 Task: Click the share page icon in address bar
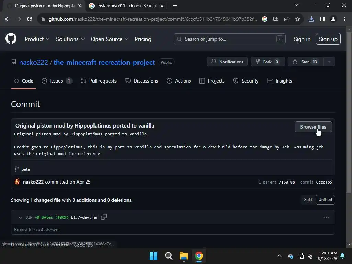pos(287,19)
